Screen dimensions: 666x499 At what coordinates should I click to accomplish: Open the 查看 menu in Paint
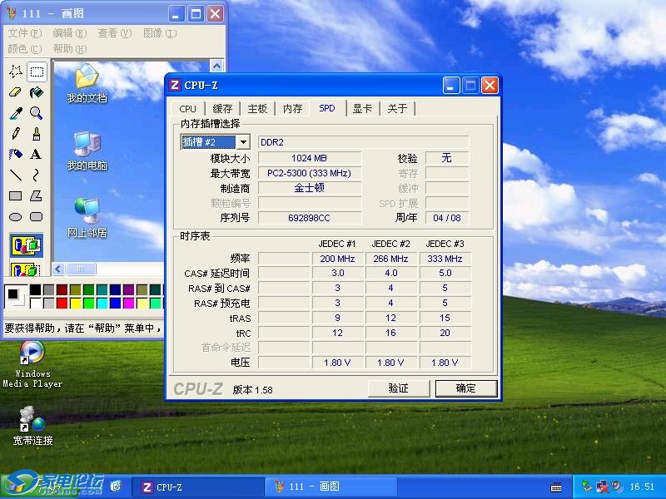[x=115, y=33]
